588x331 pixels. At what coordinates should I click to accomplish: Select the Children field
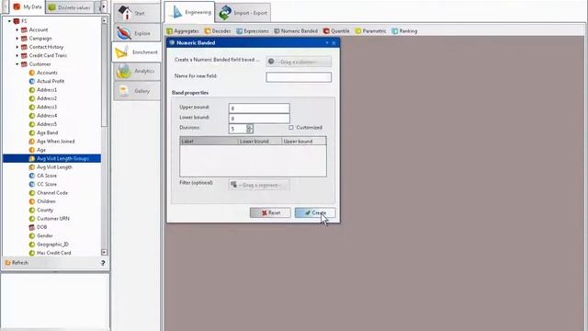pos(46,201)
